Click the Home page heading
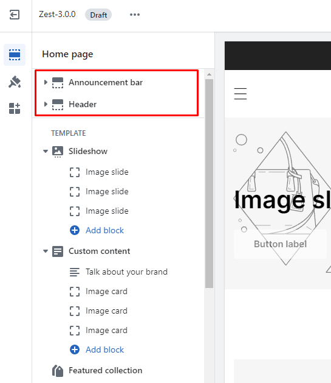This screenshot has width=331, height=383. pyautogui.click(x=67, y=54)
